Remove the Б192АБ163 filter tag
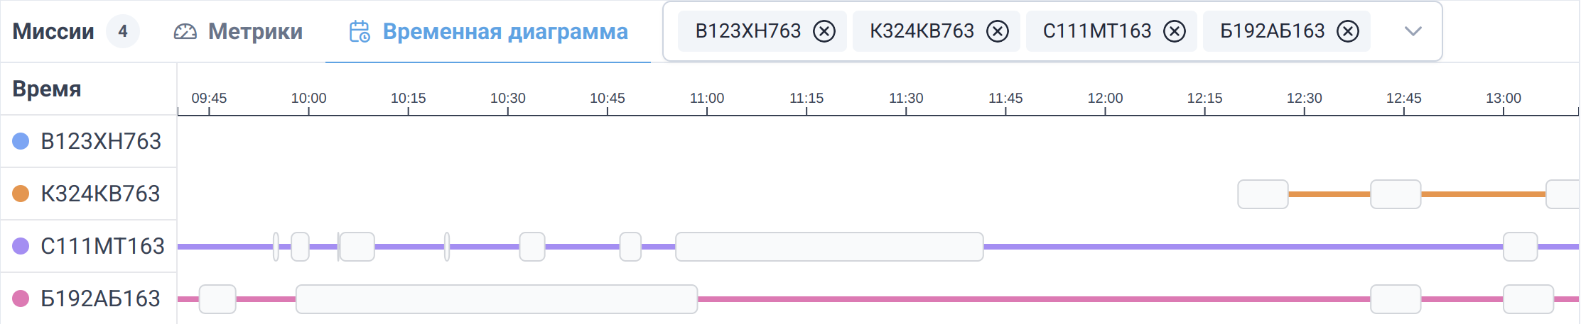Image resolution: width=1581 pixels, height=324 pixels. point(1348,31)
